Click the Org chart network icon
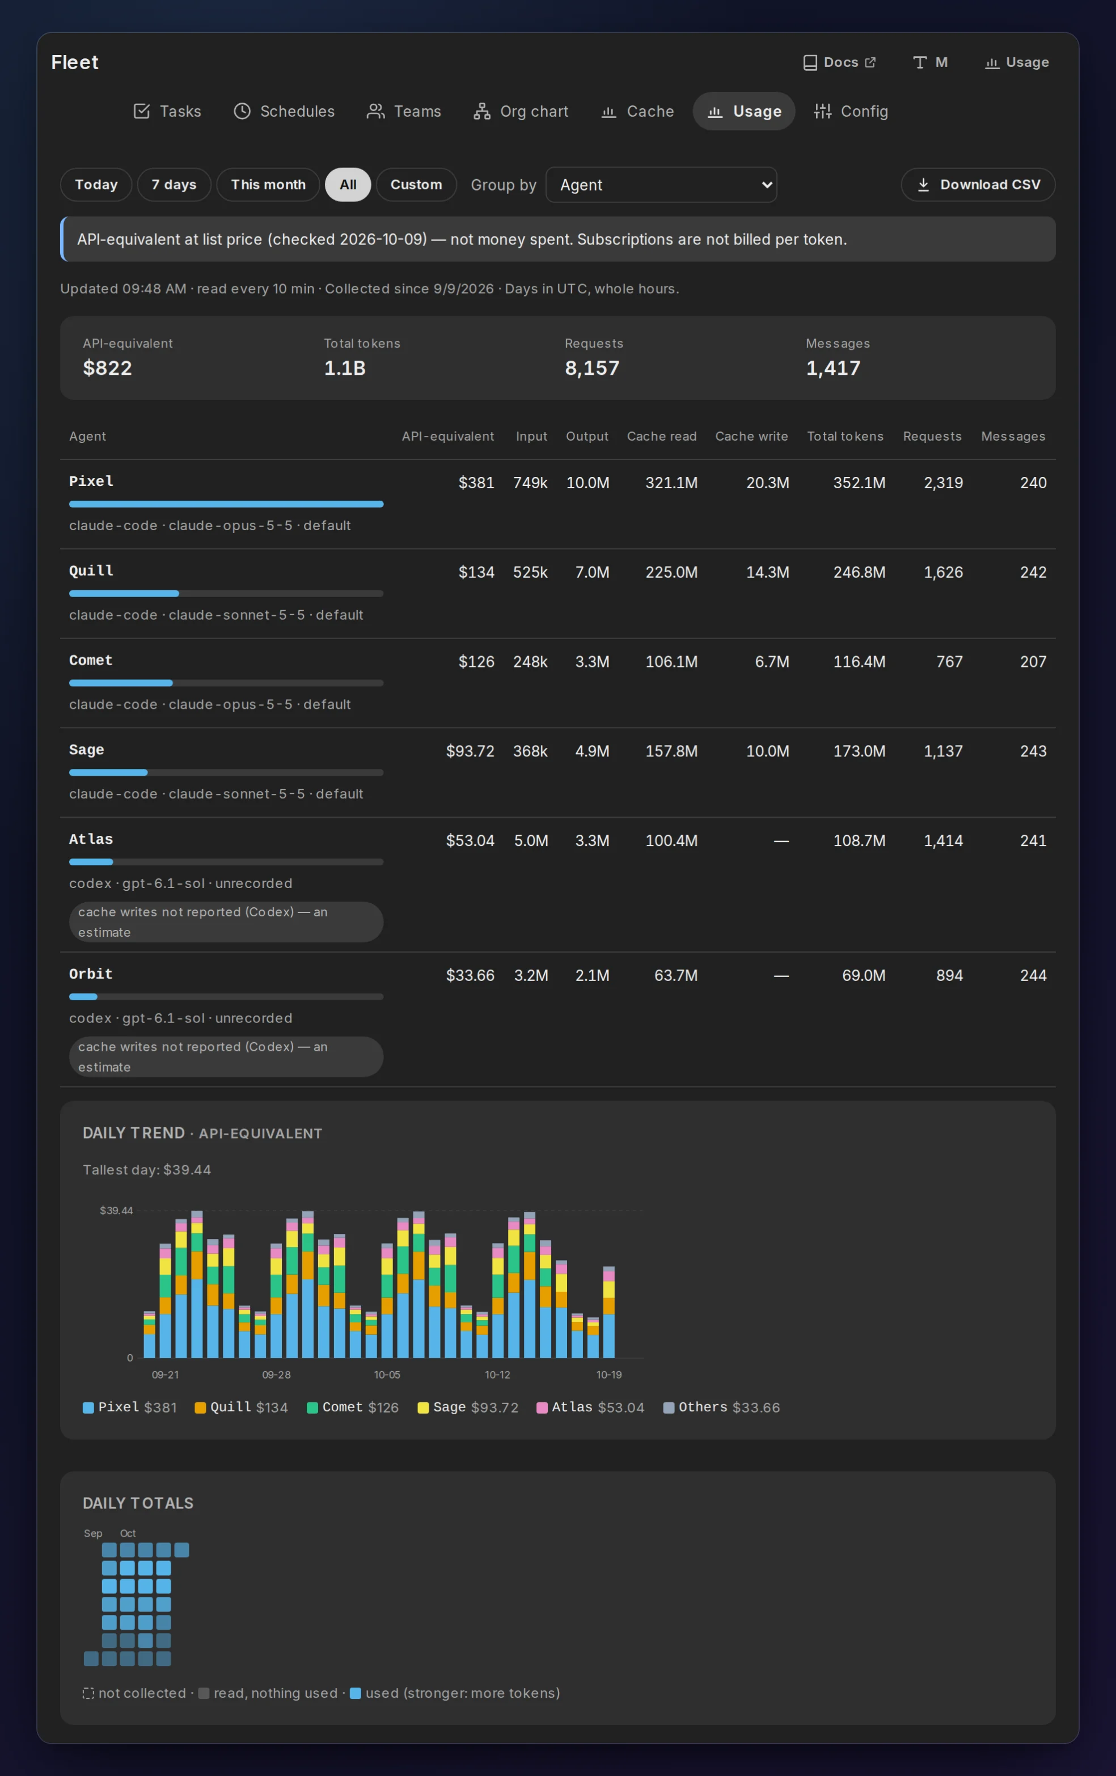Image resolution: width=1116 pixels, height=1776 pixels. click(x=481, y=111)
